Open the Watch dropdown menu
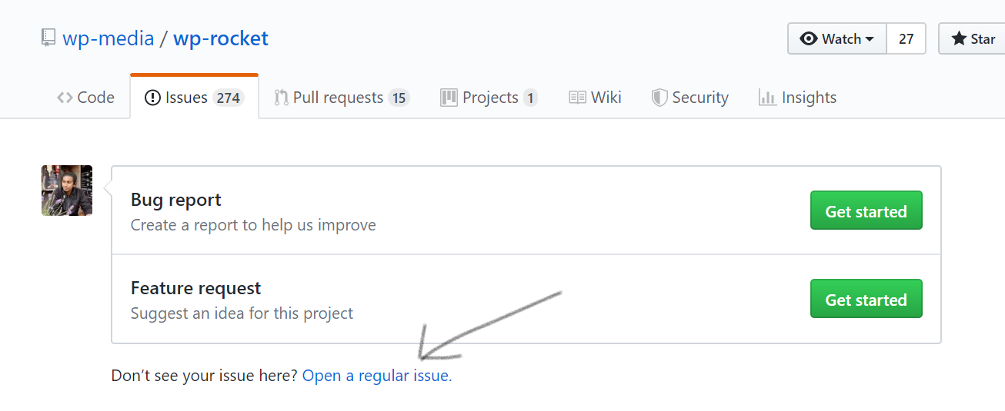This screenshot has width=1005, height=411. click(837, 38)
